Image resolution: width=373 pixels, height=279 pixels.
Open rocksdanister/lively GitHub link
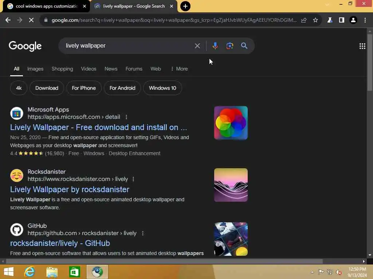tap(60, 243)
